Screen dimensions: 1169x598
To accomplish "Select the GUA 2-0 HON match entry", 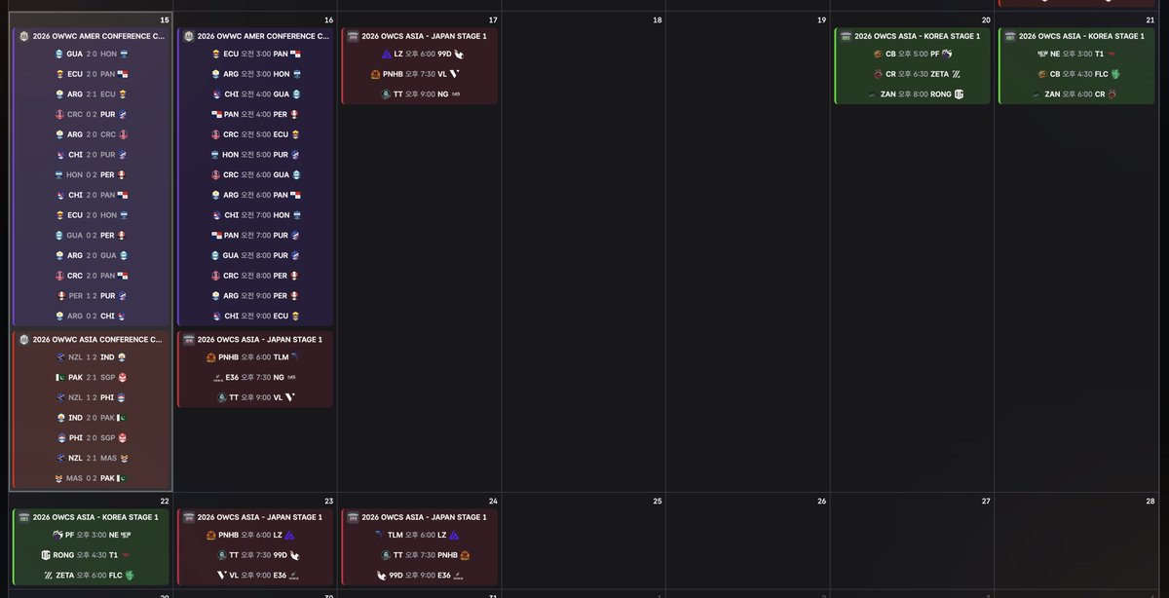I will point(91,54).
